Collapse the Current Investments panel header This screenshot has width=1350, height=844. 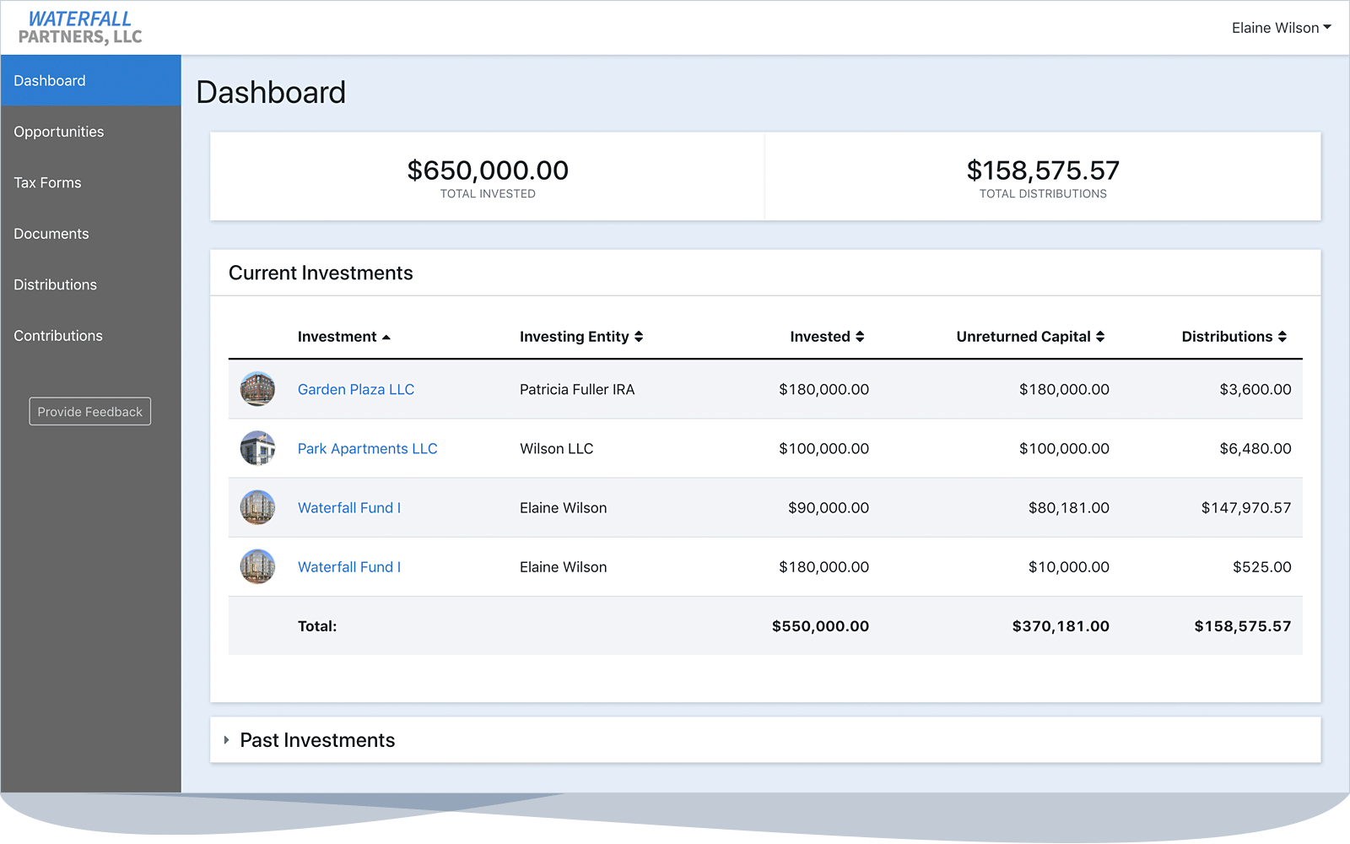click(321, 272)
